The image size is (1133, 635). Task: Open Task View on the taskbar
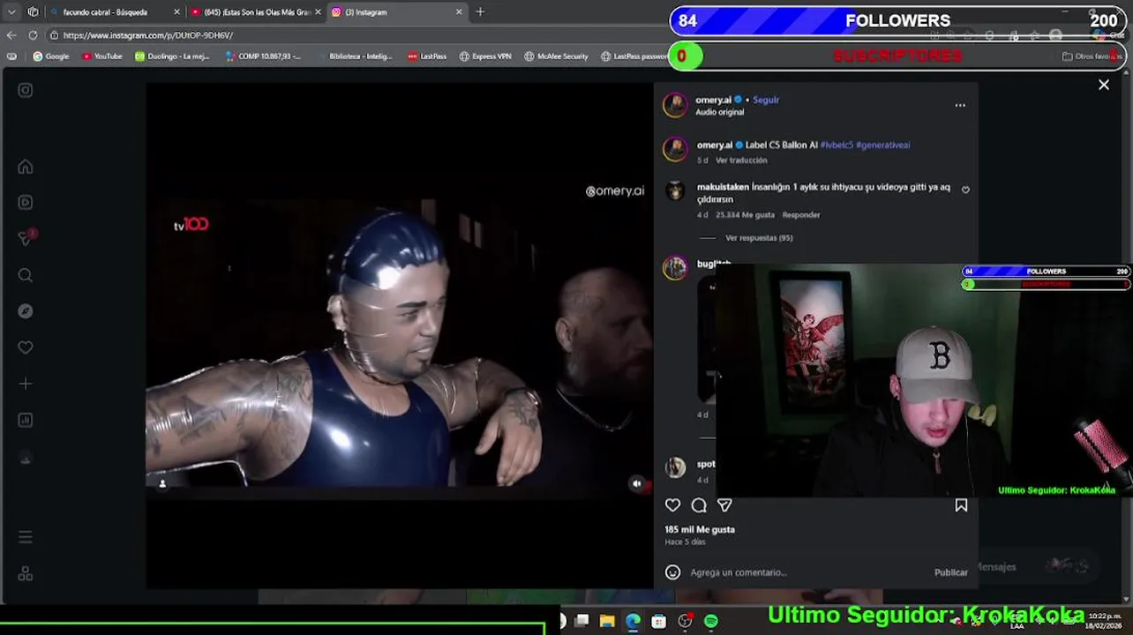[x=582, y=622]
